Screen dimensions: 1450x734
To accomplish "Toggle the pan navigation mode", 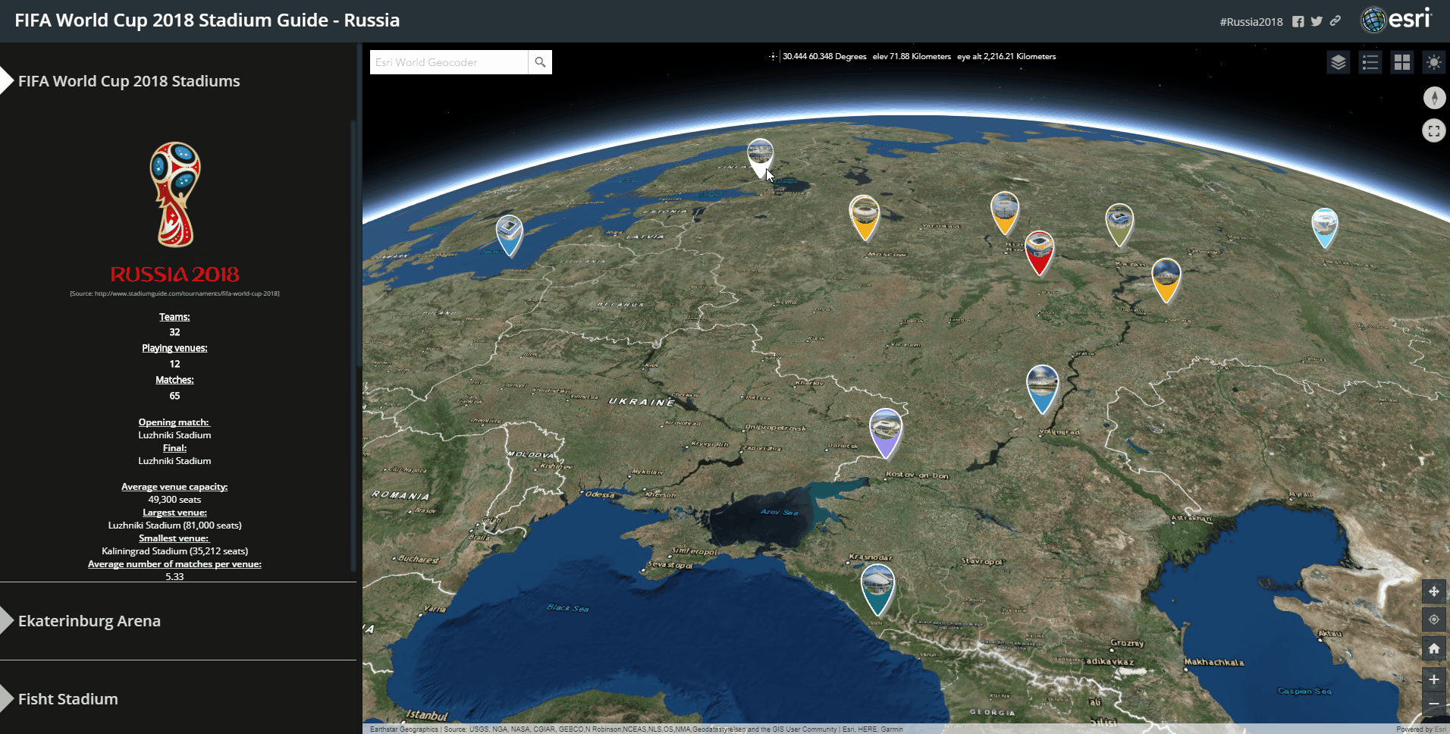I will click(1433, 591).
